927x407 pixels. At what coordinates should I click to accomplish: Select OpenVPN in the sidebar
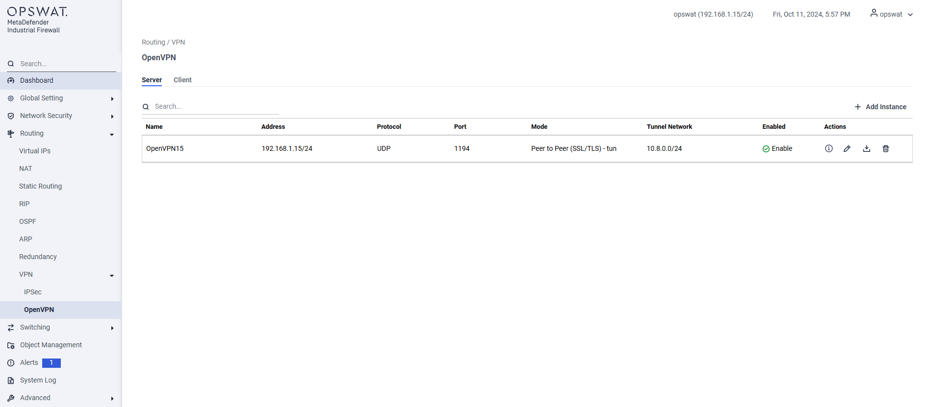click(61, 310)
